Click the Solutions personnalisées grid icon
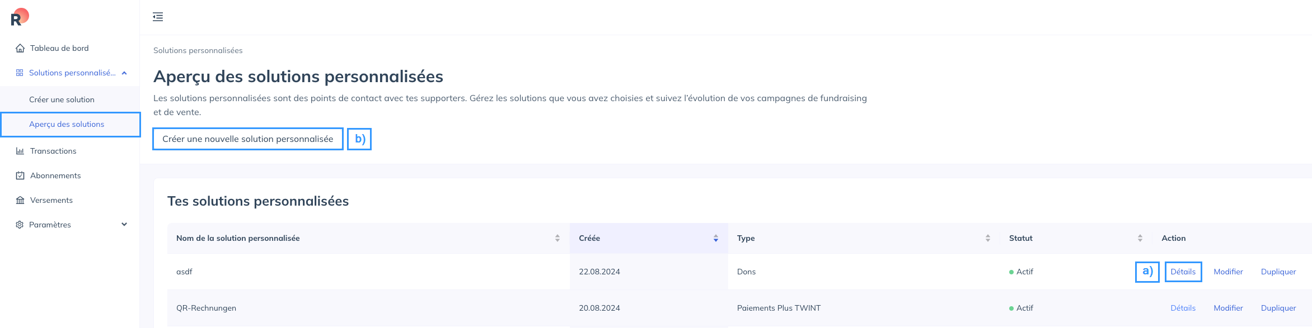 tap(20, 73)
